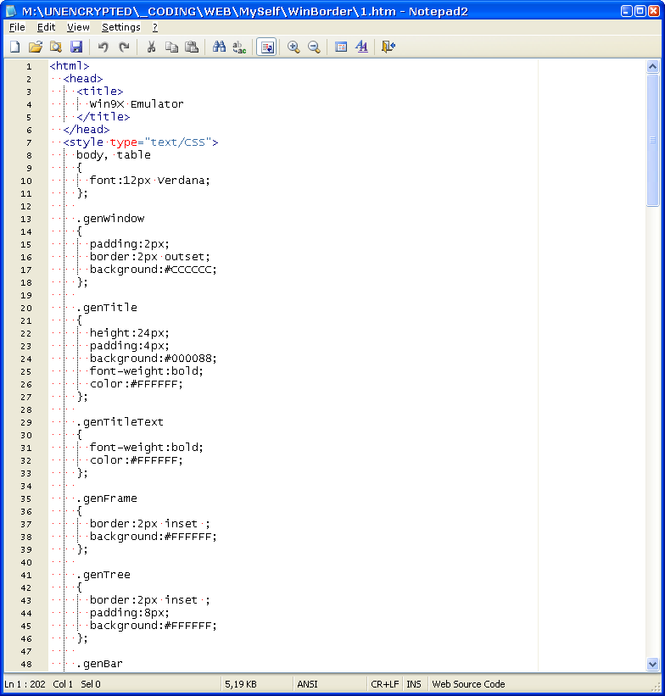This screenshot has height=696, width=665.
Task: Exit Notepad2 with the door icon
Action: (x=388, y=47)
